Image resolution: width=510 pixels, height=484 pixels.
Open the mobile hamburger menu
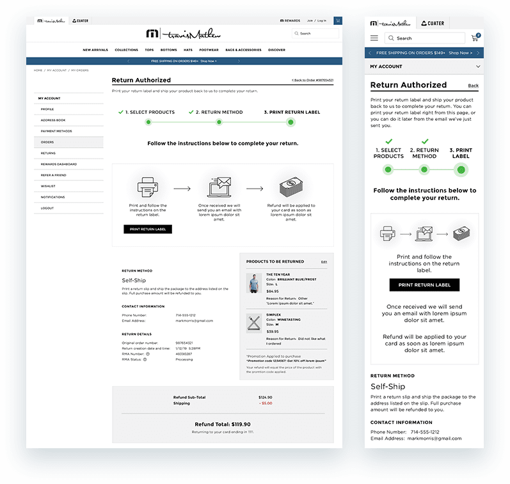[x=374, y=38]
